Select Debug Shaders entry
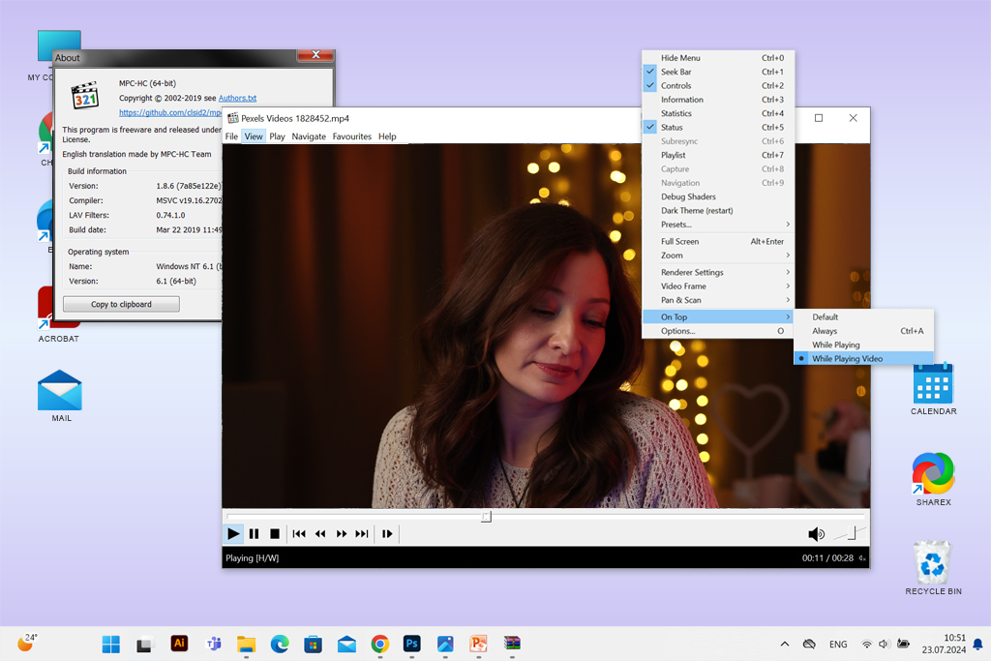The image size is (991, 661). [718, 196]
